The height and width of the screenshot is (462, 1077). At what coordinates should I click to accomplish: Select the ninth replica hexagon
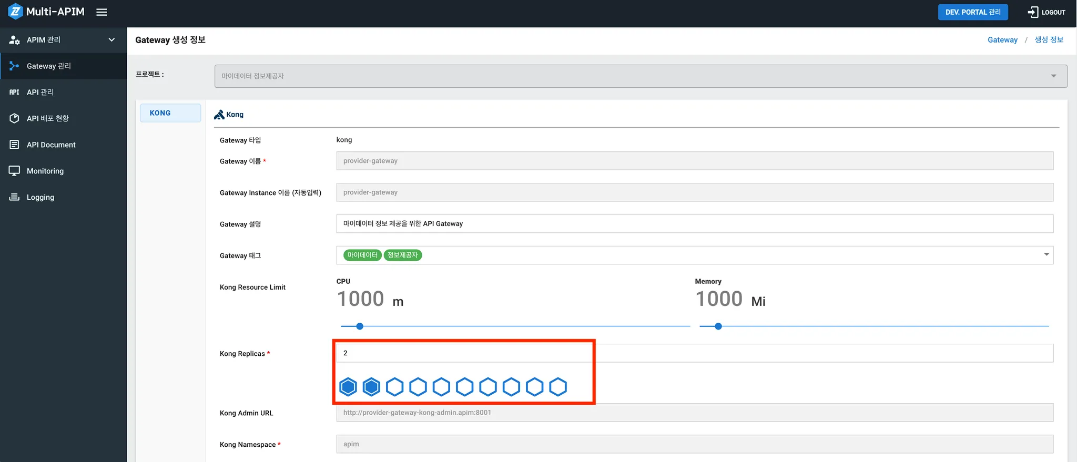(x=535, y=387)
